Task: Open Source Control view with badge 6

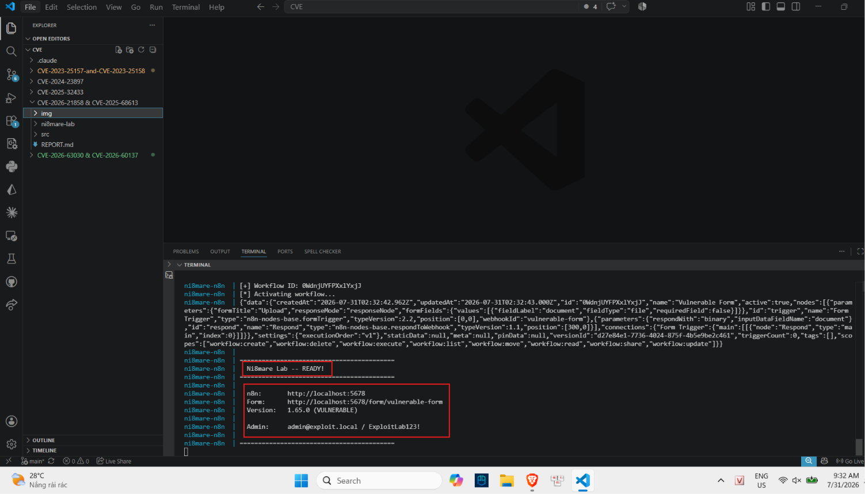Action: [11, 74]
